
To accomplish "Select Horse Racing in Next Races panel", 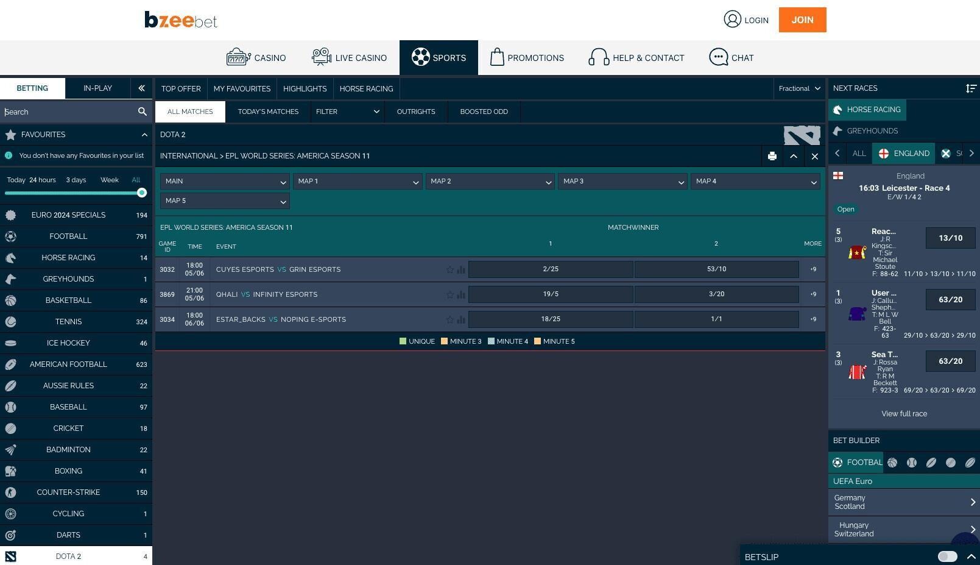I will (x=867, y=110).
